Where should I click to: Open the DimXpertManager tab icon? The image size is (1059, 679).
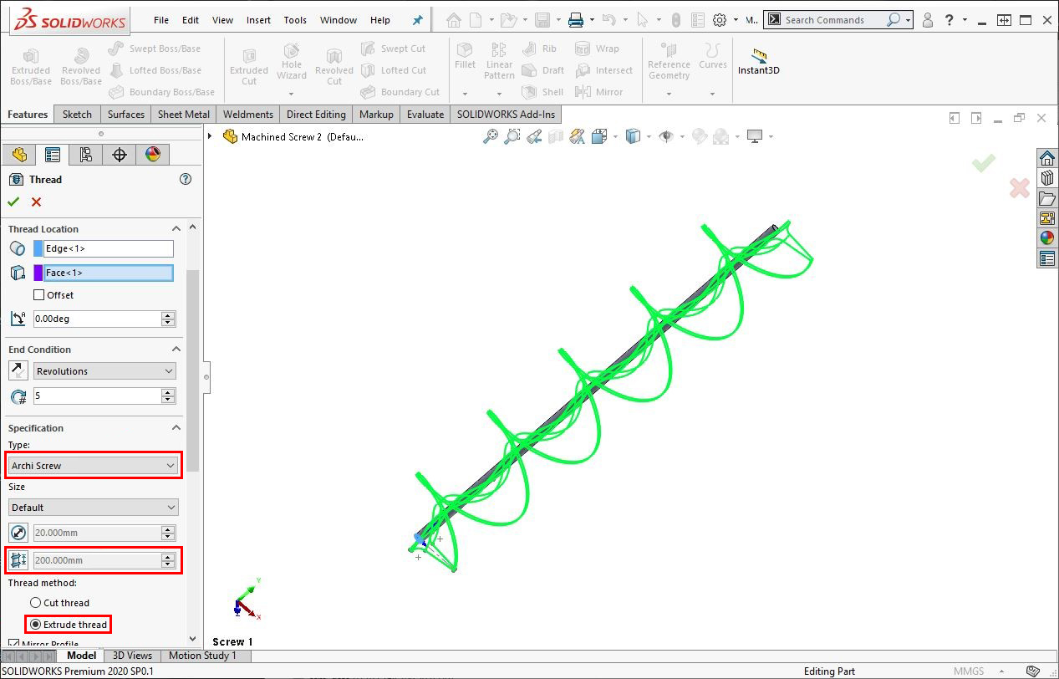coord(119,155)
